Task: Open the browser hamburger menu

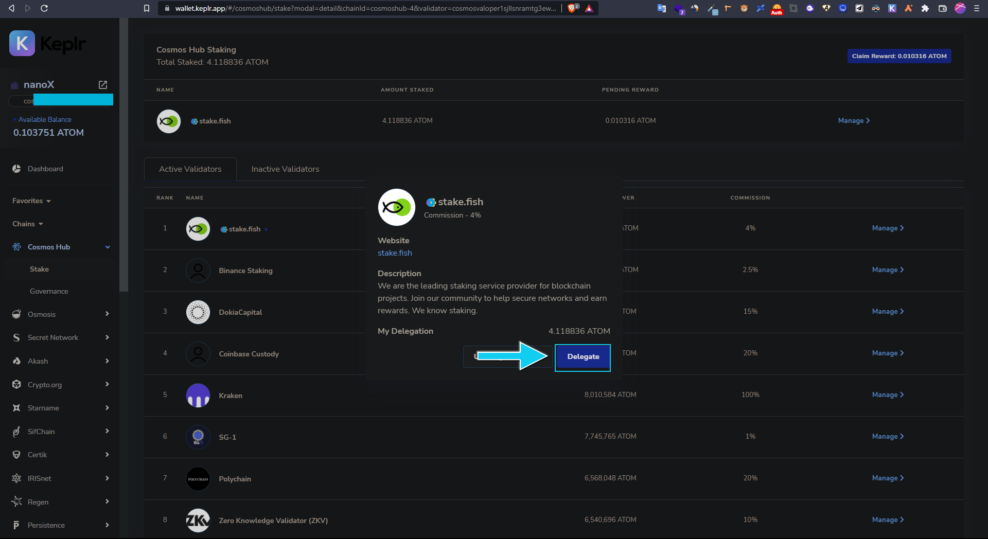Action: click(x=977, y=8)
